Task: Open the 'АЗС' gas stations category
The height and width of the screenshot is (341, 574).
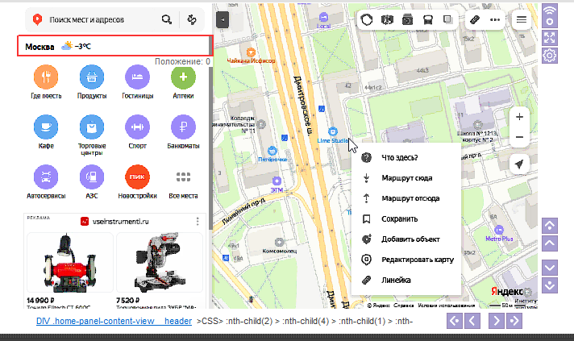Action: coord(92,176)
